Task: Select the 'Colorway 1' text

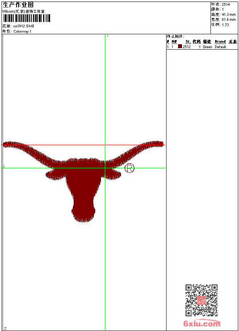Action: coord(22,32)
